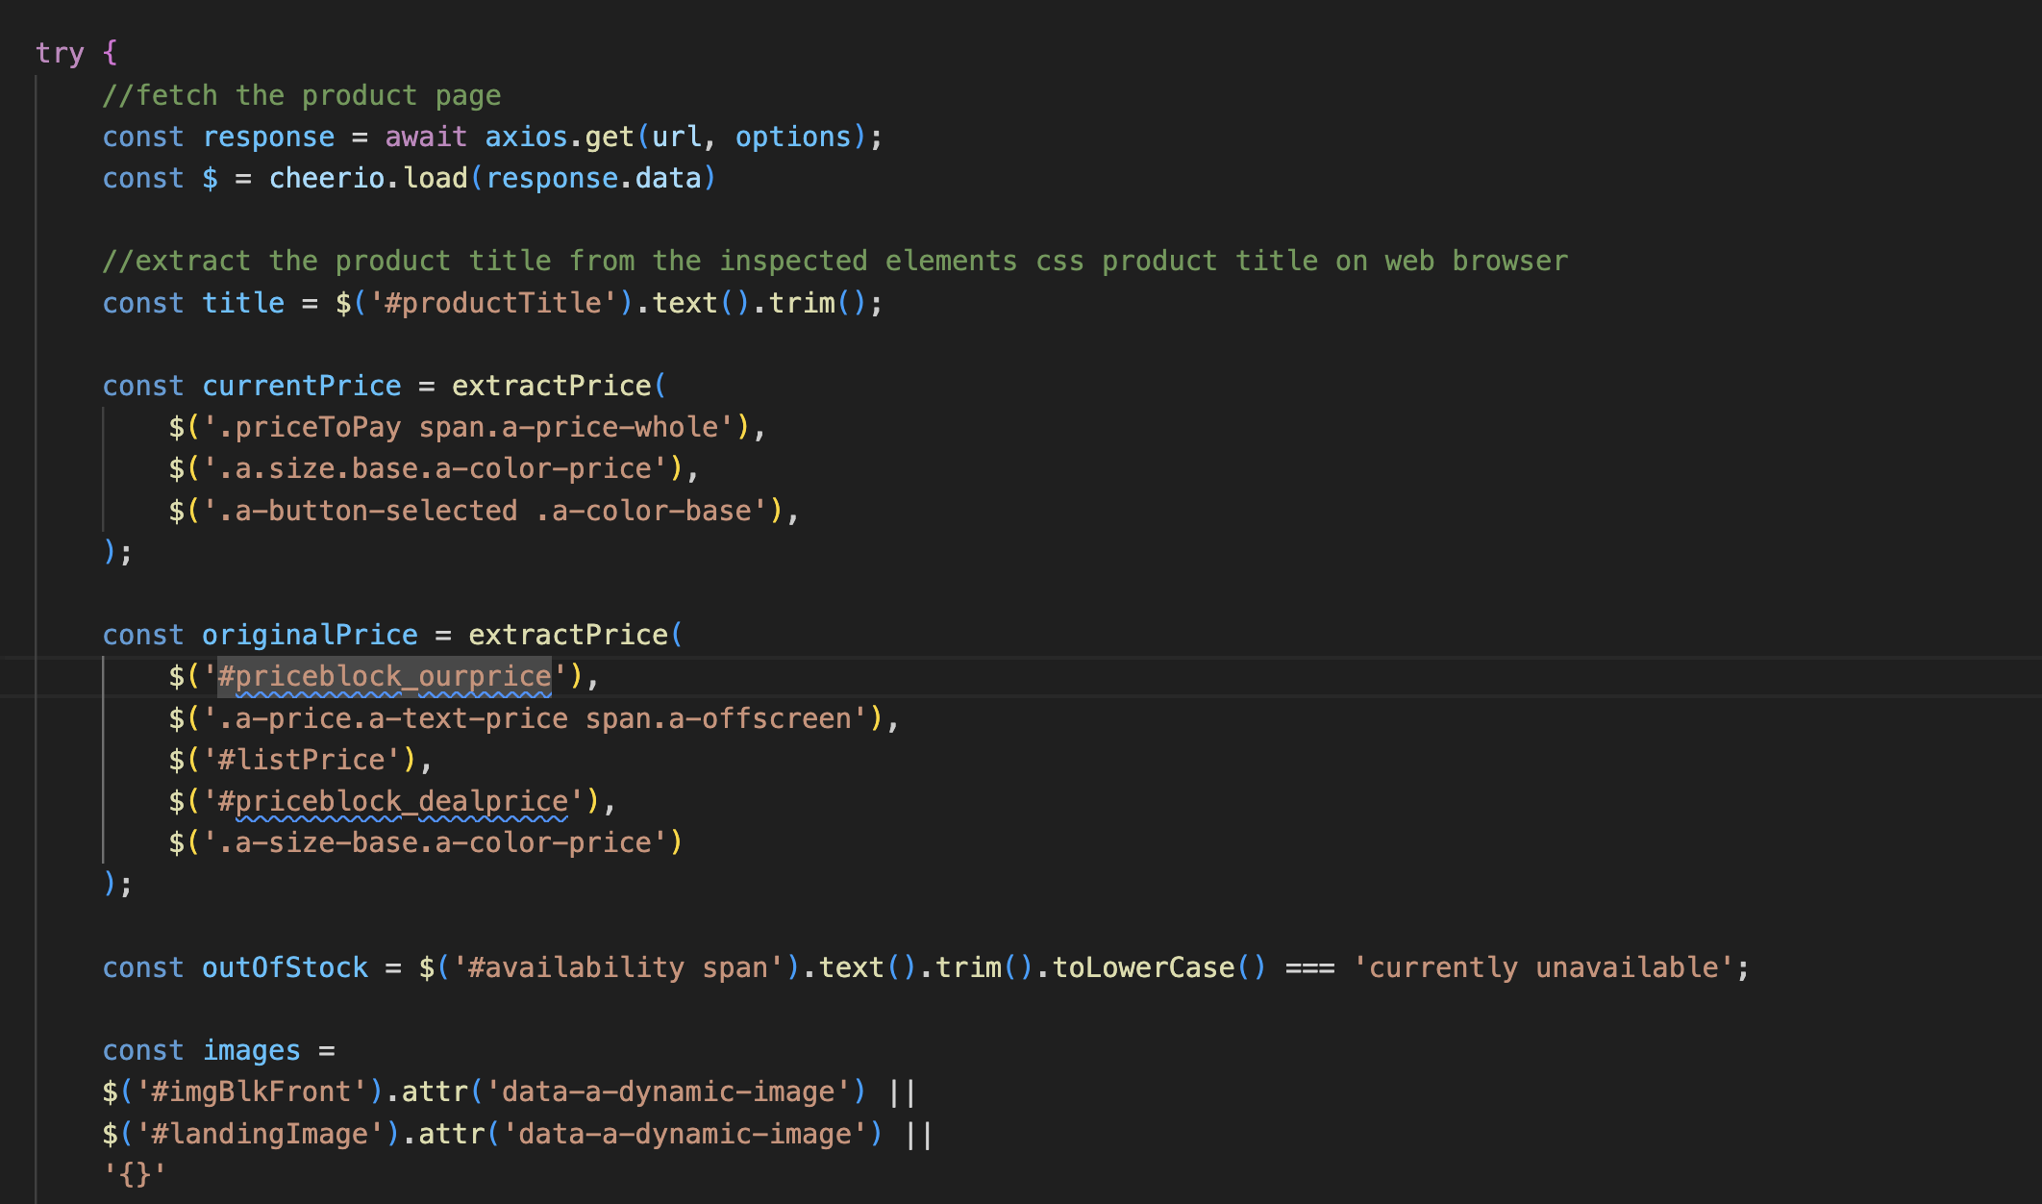Click the '$' constant declaration
Image resolution: width=2042 pixels, height=1204 pixels.
pyautogui.click(x=210, y=178)
